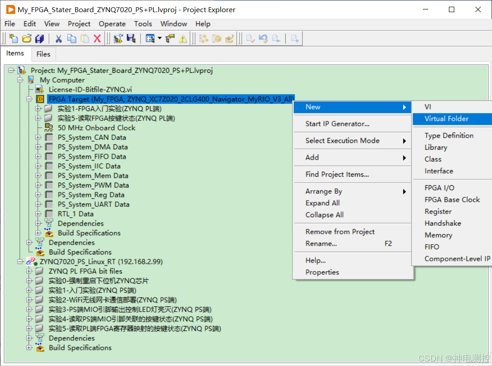Screen dimensions: 492x366
Task: Click the Save Project toolbar icon
Action: 131,38
